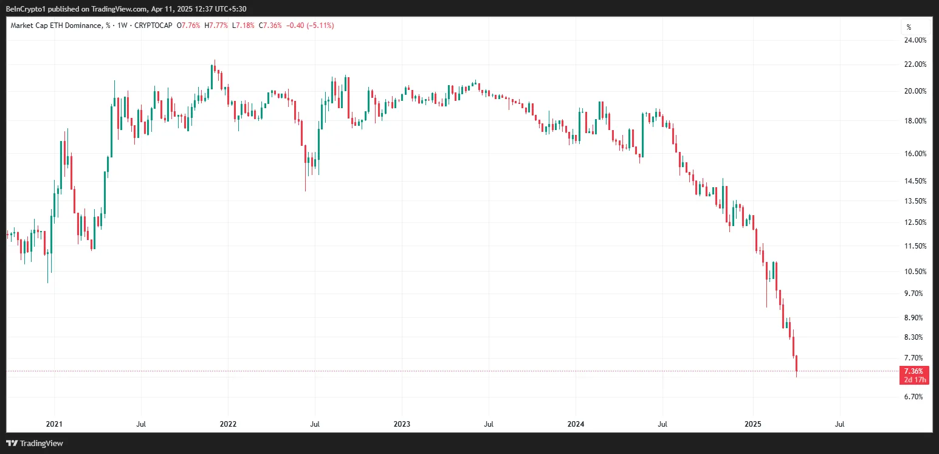Select the close value C7.36%

(270, 26)
